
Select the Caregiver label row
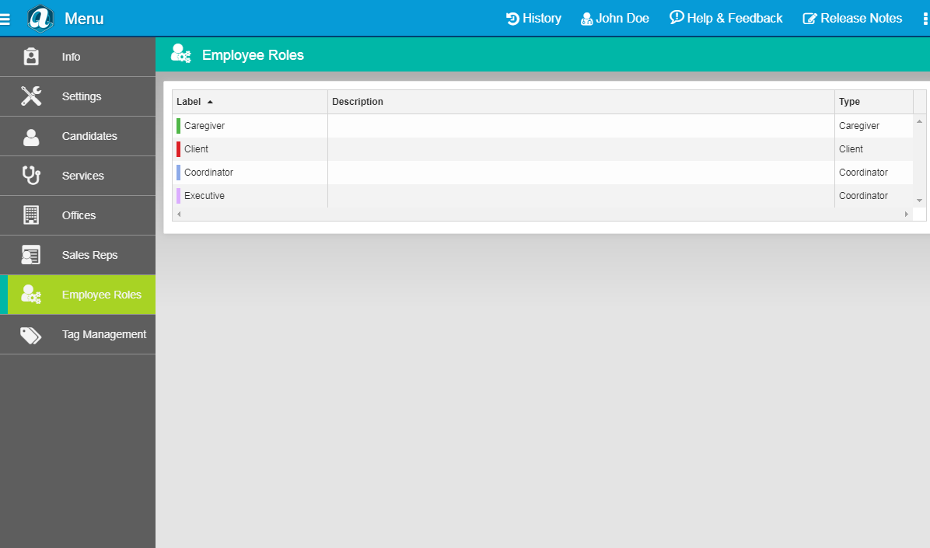[x=250, y=126]
